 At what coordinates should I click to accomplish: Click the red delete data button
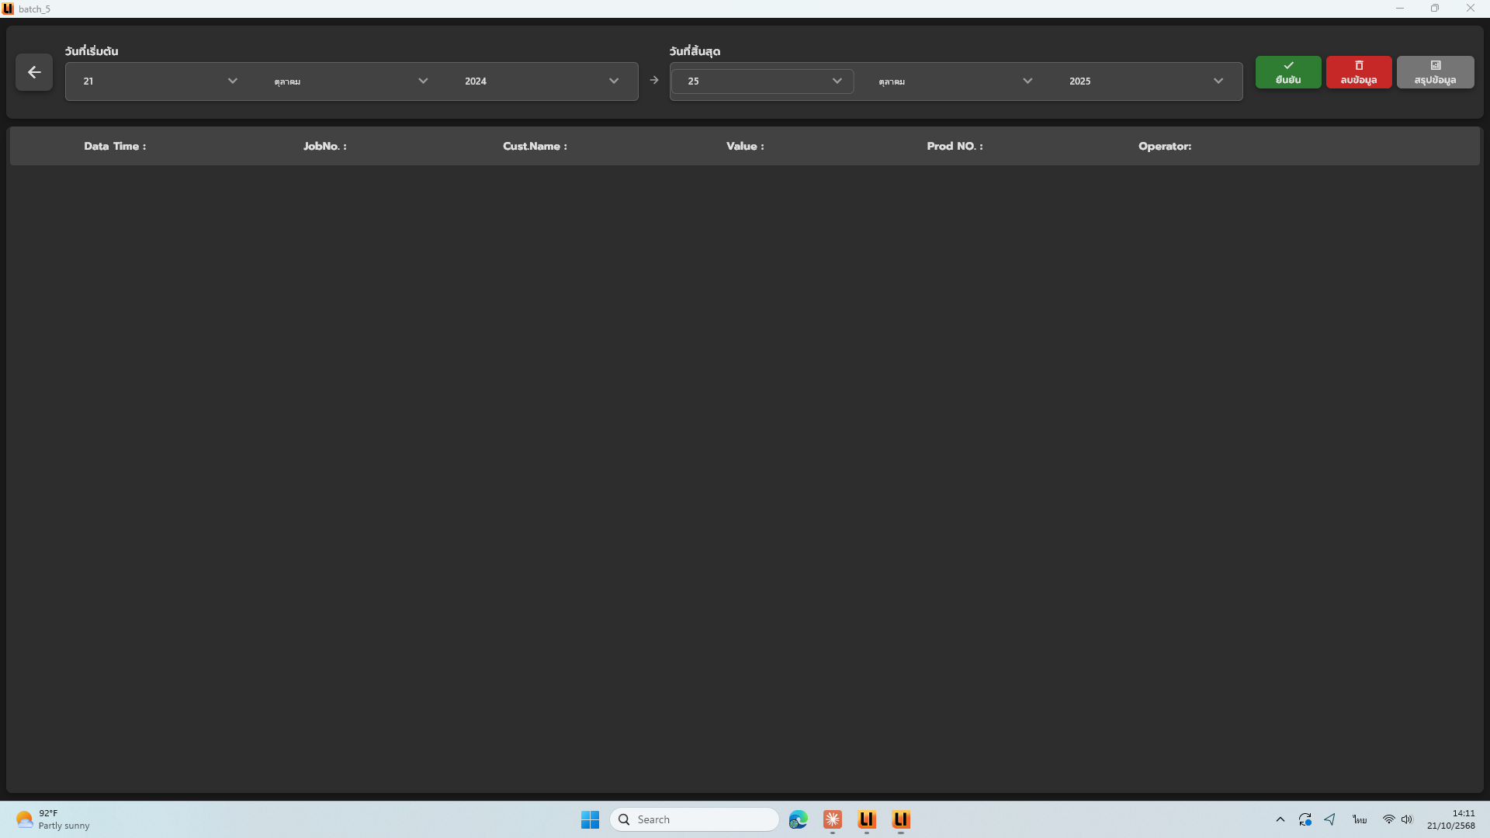[x=1358, y=72]
